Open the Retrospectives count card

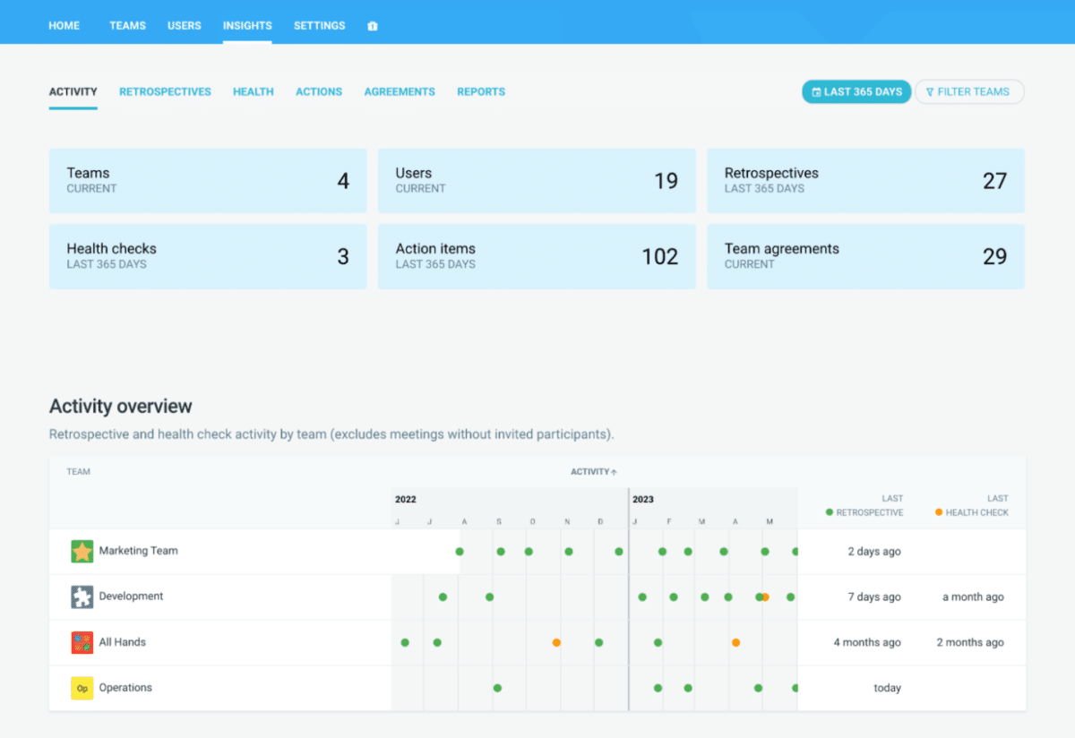(x=865, y=181)
